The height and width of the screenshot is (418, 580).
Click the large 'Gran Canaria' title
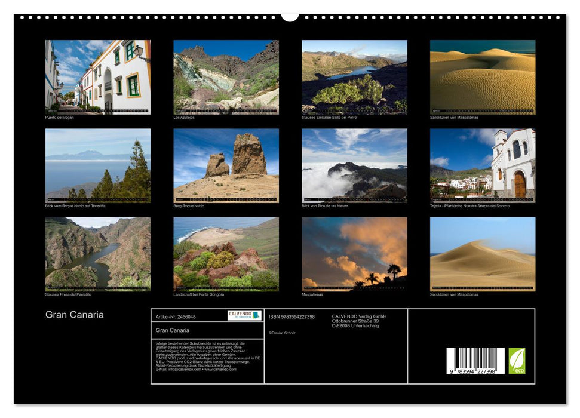click(74, 315)
